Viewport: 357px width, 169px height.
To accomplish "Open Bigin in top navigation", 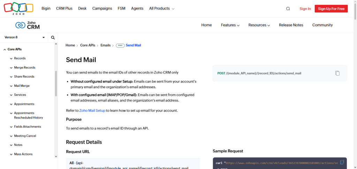I will tap(46, 8).
